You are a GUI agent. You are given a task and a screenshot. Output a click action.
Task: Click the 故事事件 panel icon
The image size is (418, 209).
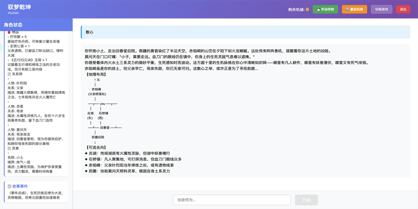click(x=10, y=186)
